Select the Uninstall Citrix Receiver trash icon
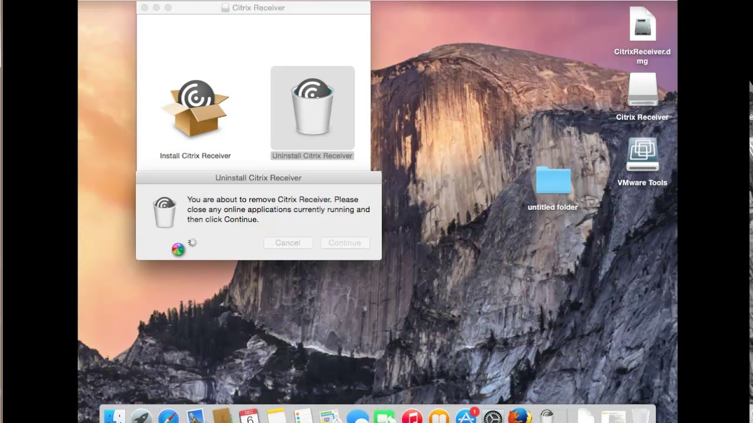 coord(312,108)
